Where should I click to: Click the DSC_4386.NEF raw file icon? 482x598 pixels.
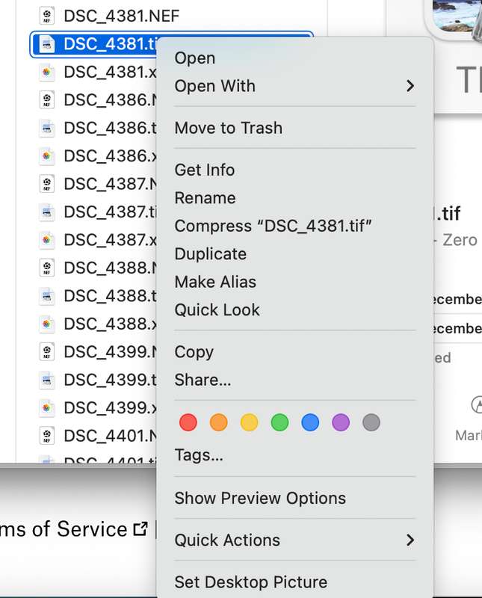coord(46,100)
